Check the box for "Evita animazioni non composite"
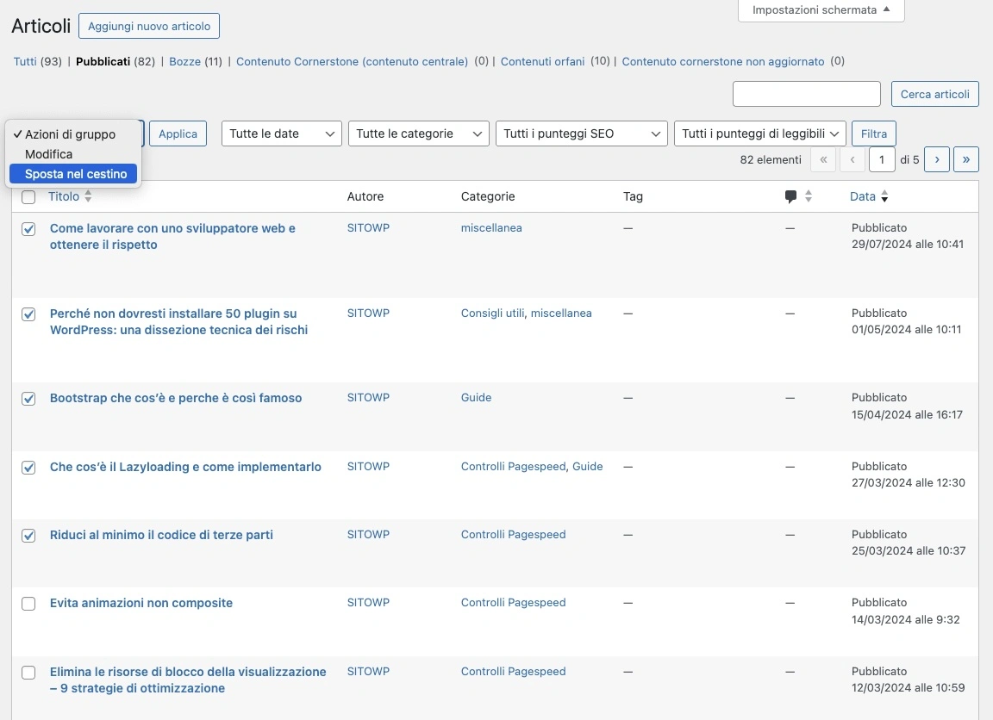 28,603
